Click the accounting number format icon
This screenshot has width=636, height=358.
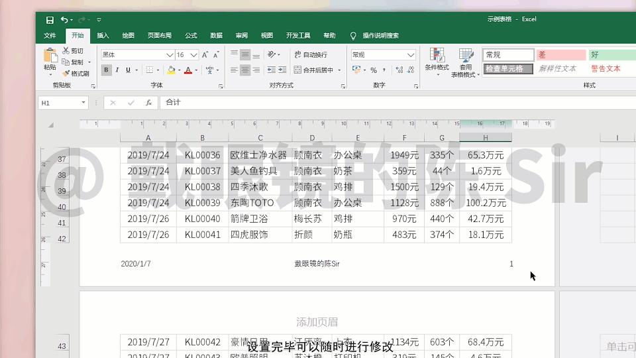(x=356, y=70)
